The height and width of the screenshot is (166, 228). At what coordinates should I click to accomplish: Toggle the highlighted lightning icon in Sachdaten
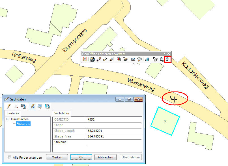click(x=32, y=106)
